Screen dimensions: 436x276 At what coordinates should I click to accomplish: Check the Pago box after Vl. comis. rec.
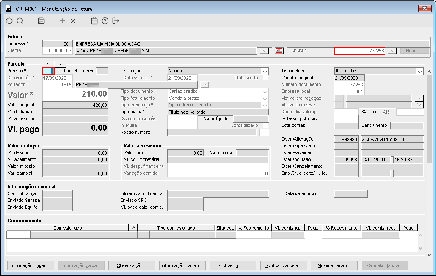coord(408,235)
